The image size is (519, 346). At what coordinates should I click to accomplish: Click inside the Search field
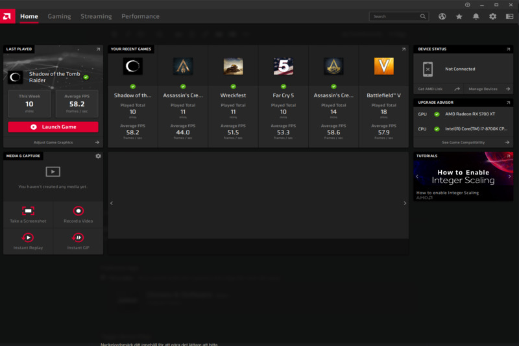coord(399,16)
